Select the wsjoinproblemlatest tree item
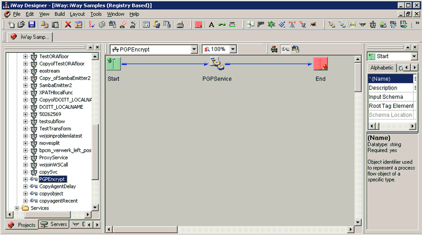The height and width of the screenshot is (235, 422). pos(61,136)
